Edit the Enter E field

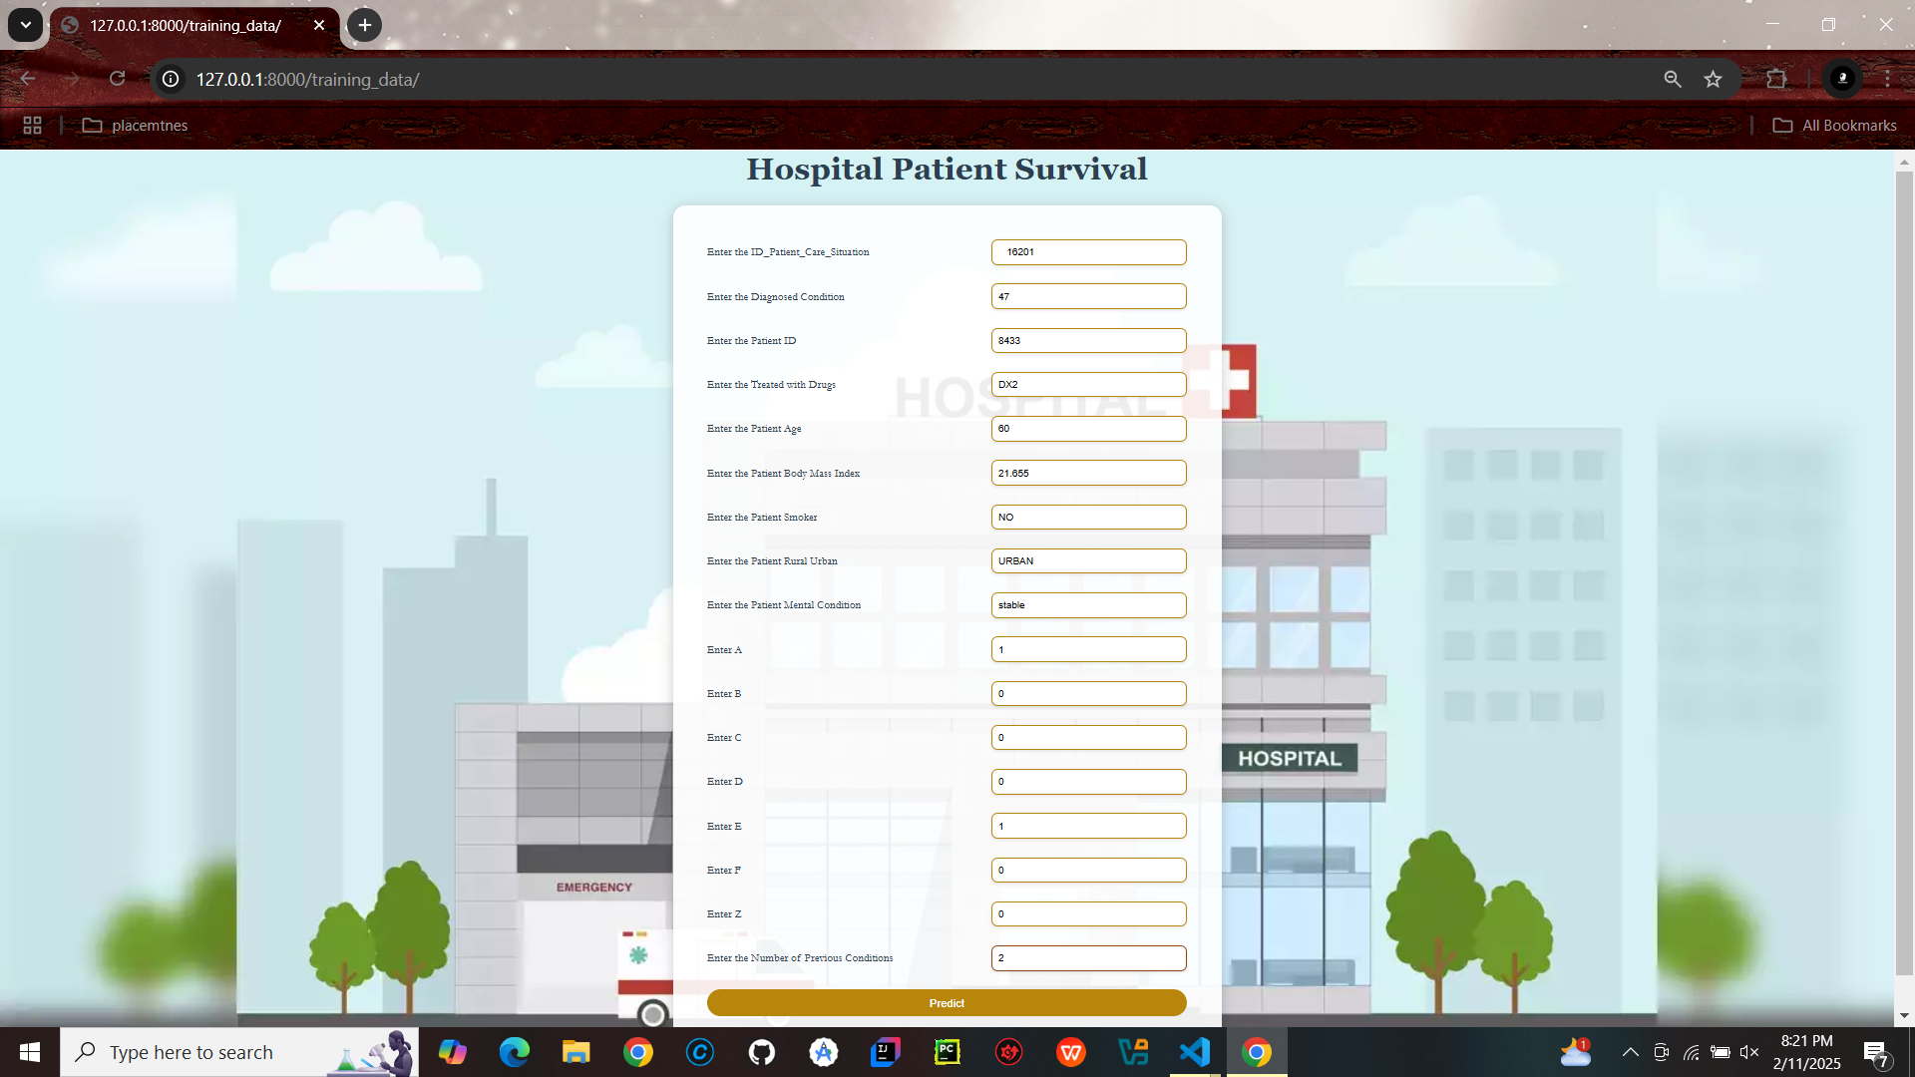click(x=1088, y=826)
